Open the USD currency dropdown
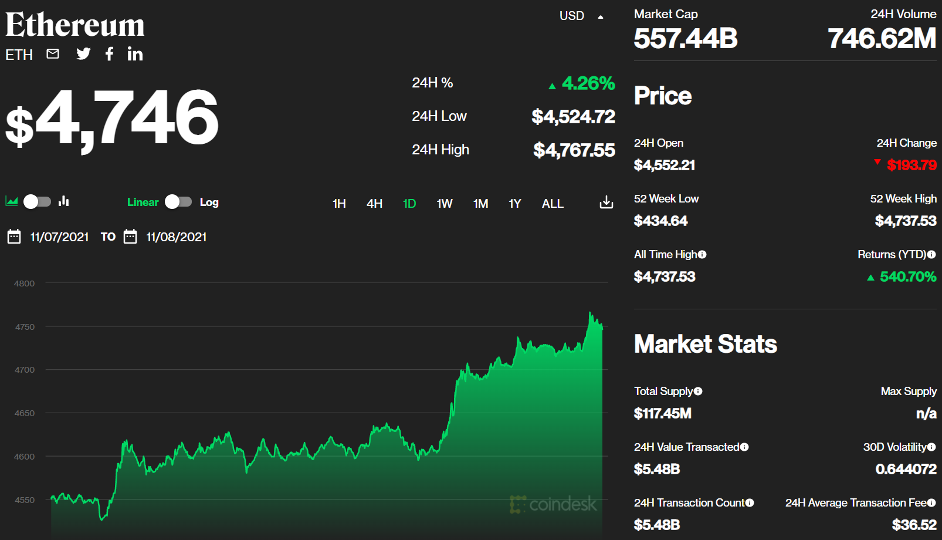 tap(581, 16)
